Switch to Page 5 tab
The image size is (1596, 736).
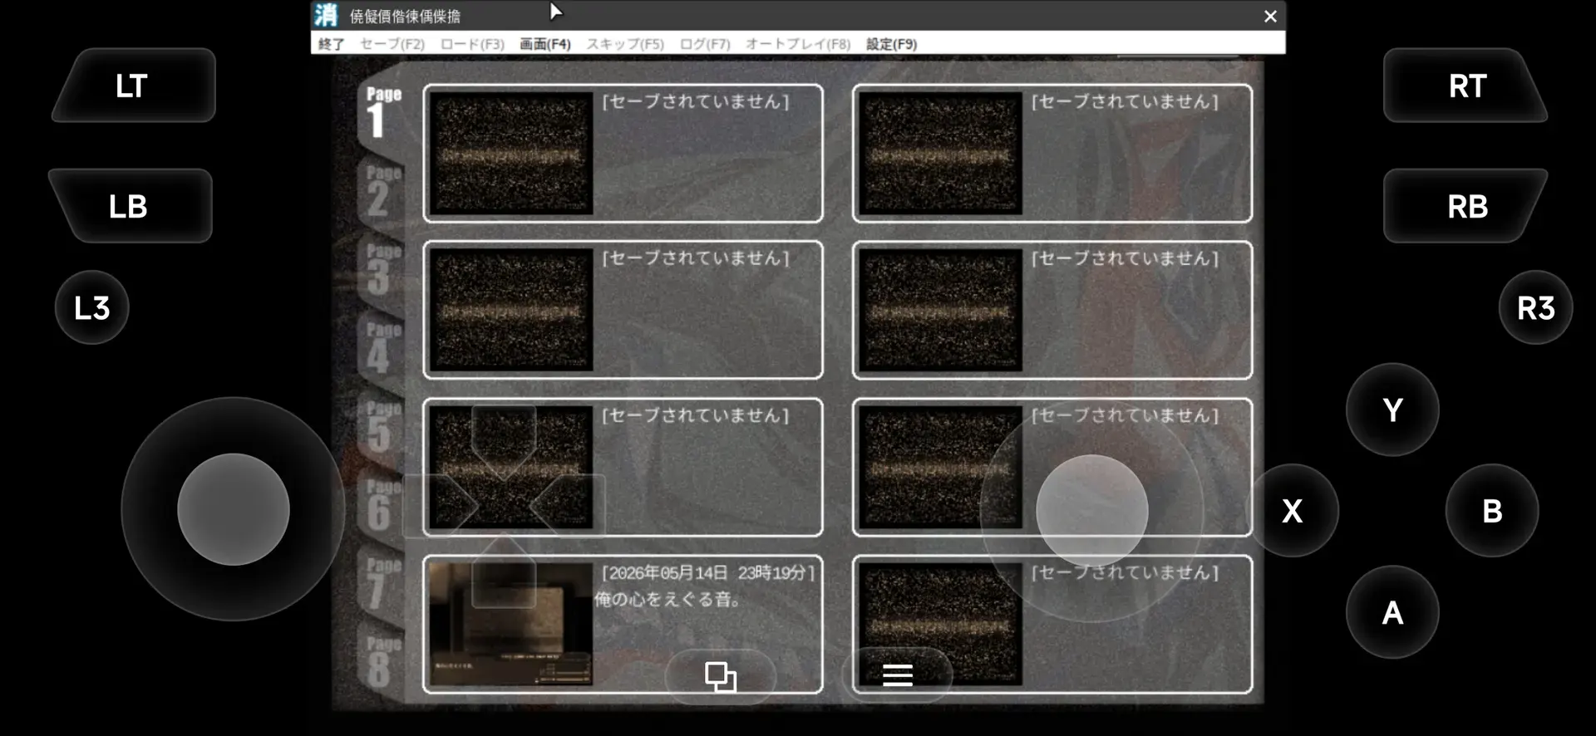[x=382, y=426]
